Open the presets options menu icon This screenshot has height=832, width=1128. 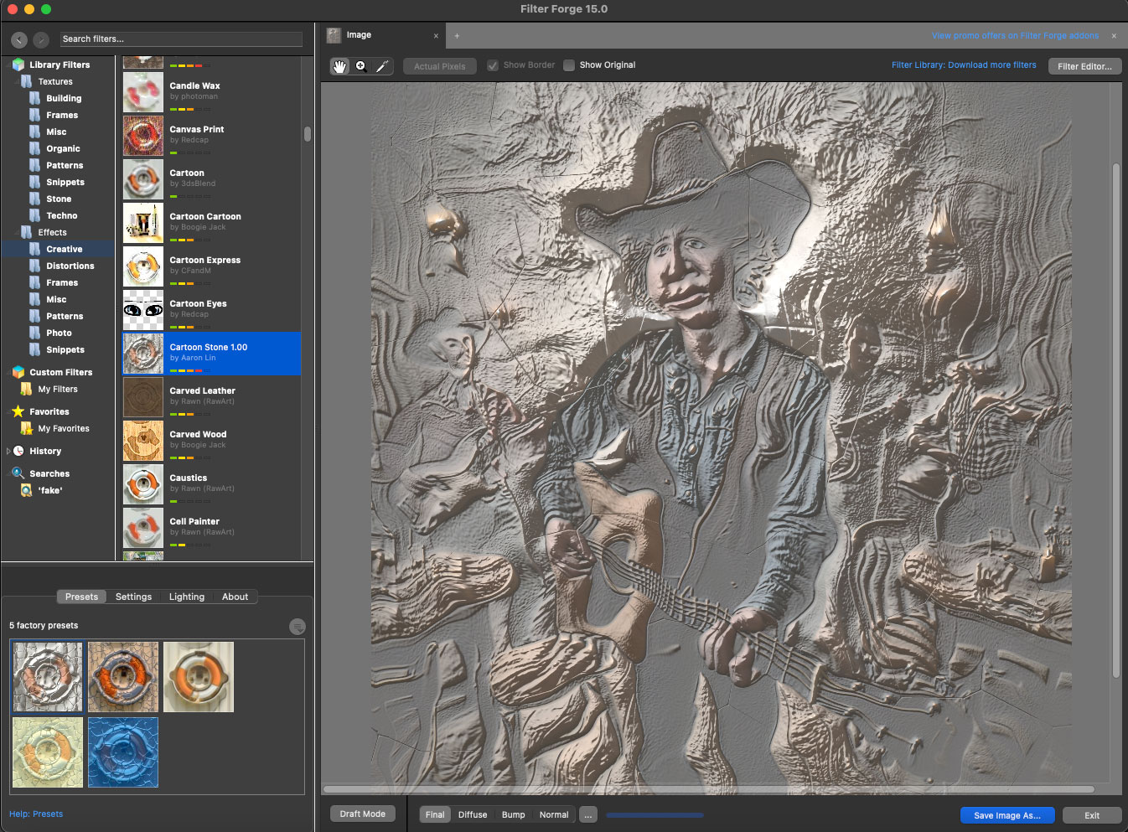click(x=297, y=627)
